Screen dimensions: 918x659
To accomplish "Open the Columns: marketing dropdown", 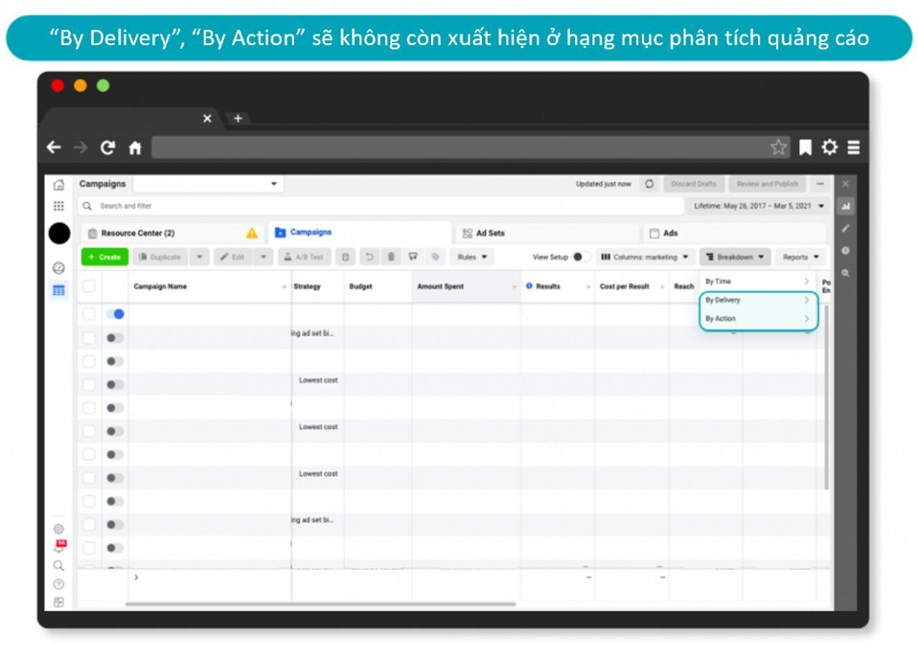I will 645,257.
